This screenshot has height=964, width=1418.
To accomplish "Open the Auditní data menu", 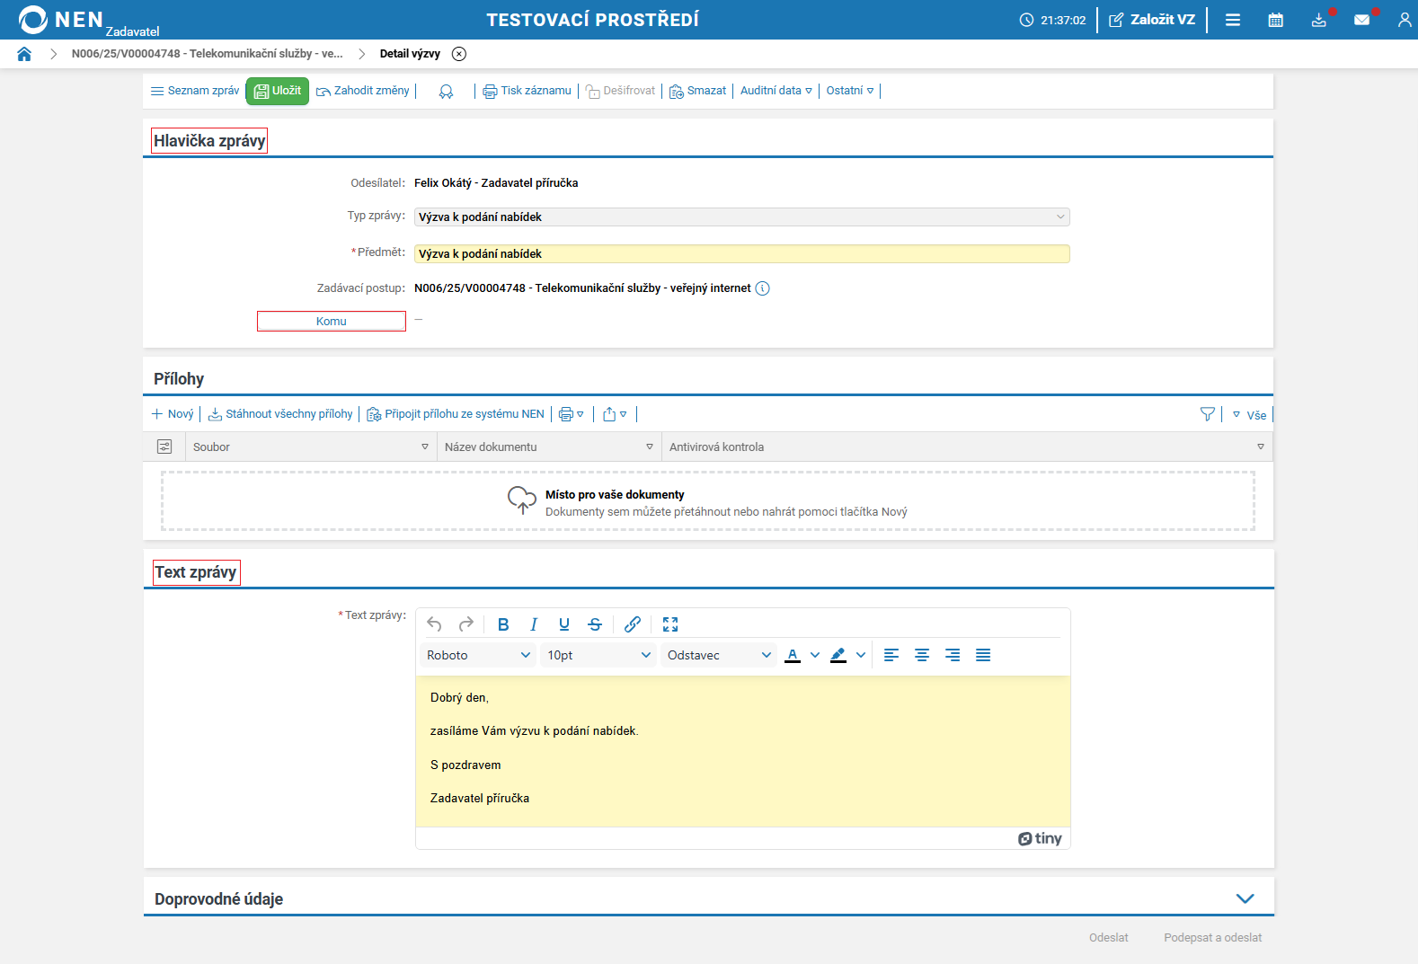I will [x=775, y=91].
